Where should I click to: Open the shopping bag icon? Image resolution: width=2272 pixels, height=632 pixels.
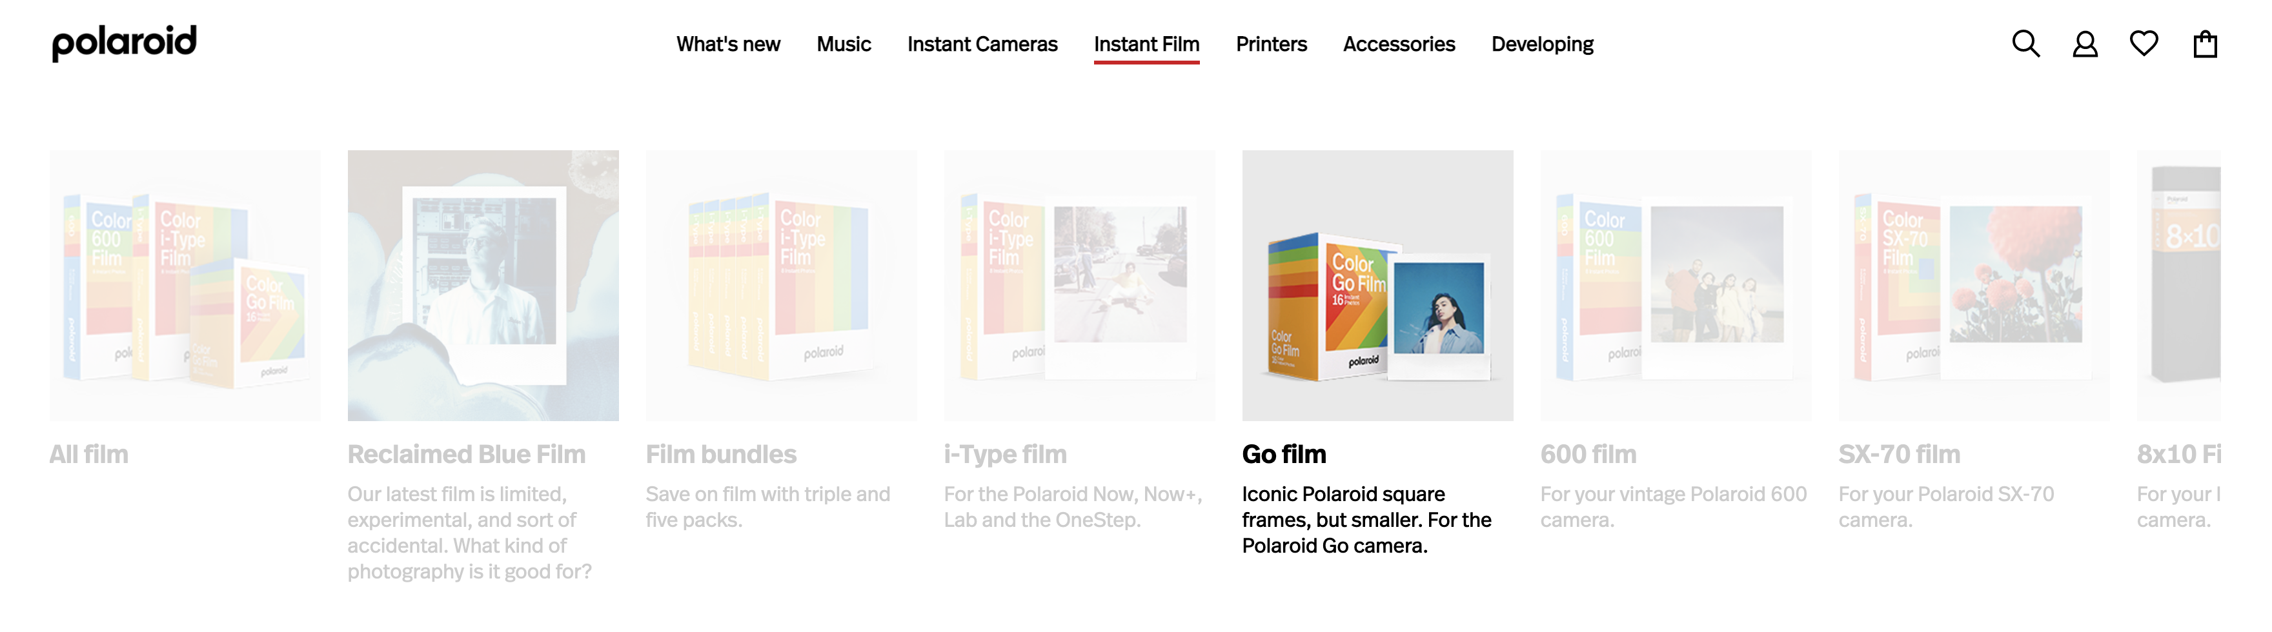(x=2205, y=43)
